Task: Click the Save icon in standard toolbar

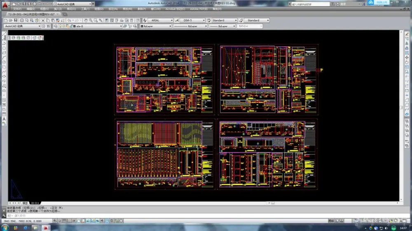Action: (x=16, y=20)
